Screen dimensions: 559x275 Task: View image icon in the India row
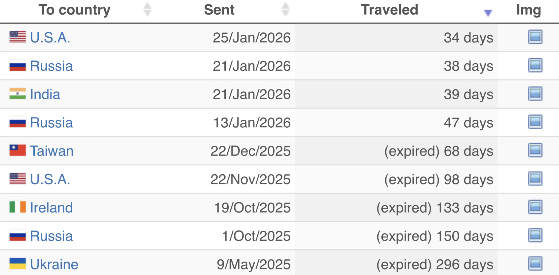tap(535, 94)
